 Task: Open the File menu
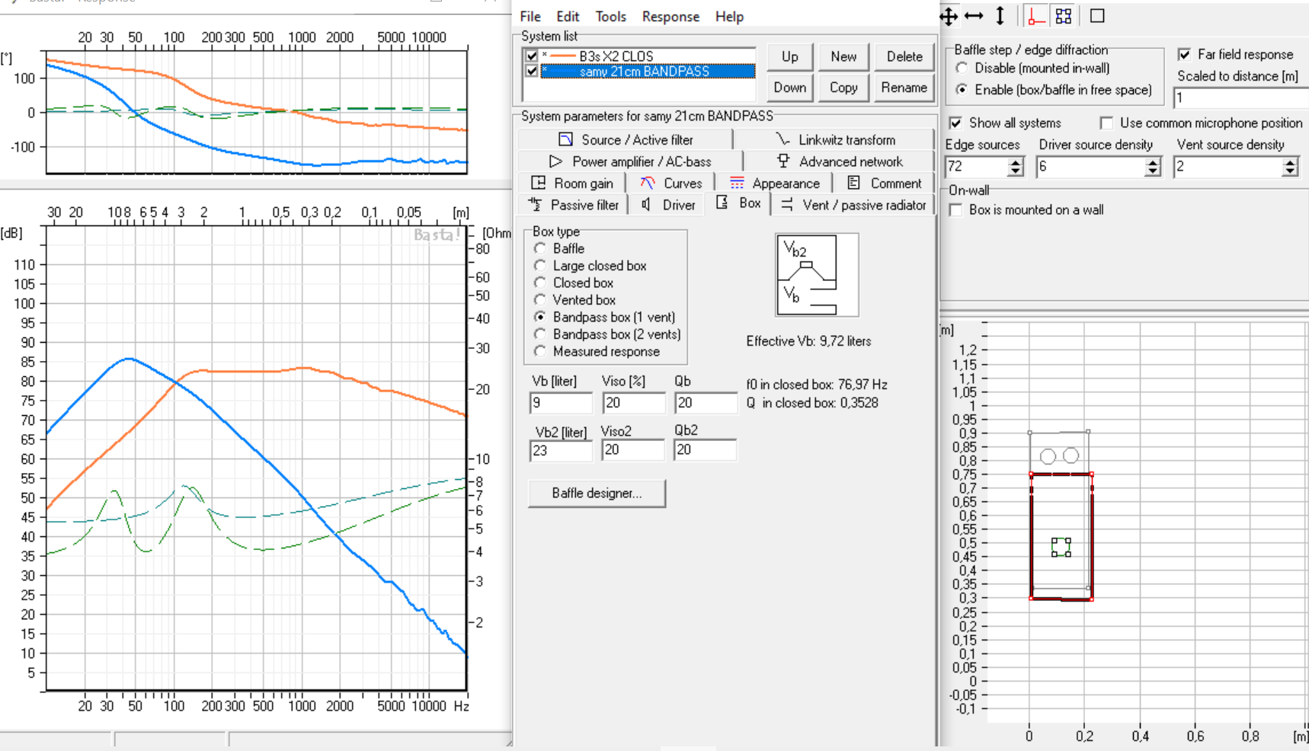point(530,16)
